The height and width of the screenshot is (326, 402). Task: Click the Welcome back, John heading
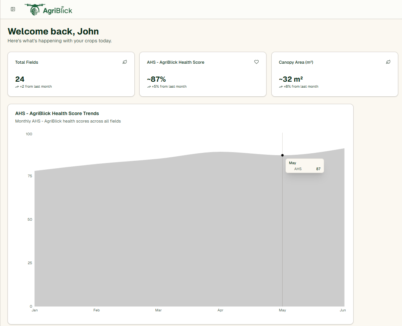53,31
